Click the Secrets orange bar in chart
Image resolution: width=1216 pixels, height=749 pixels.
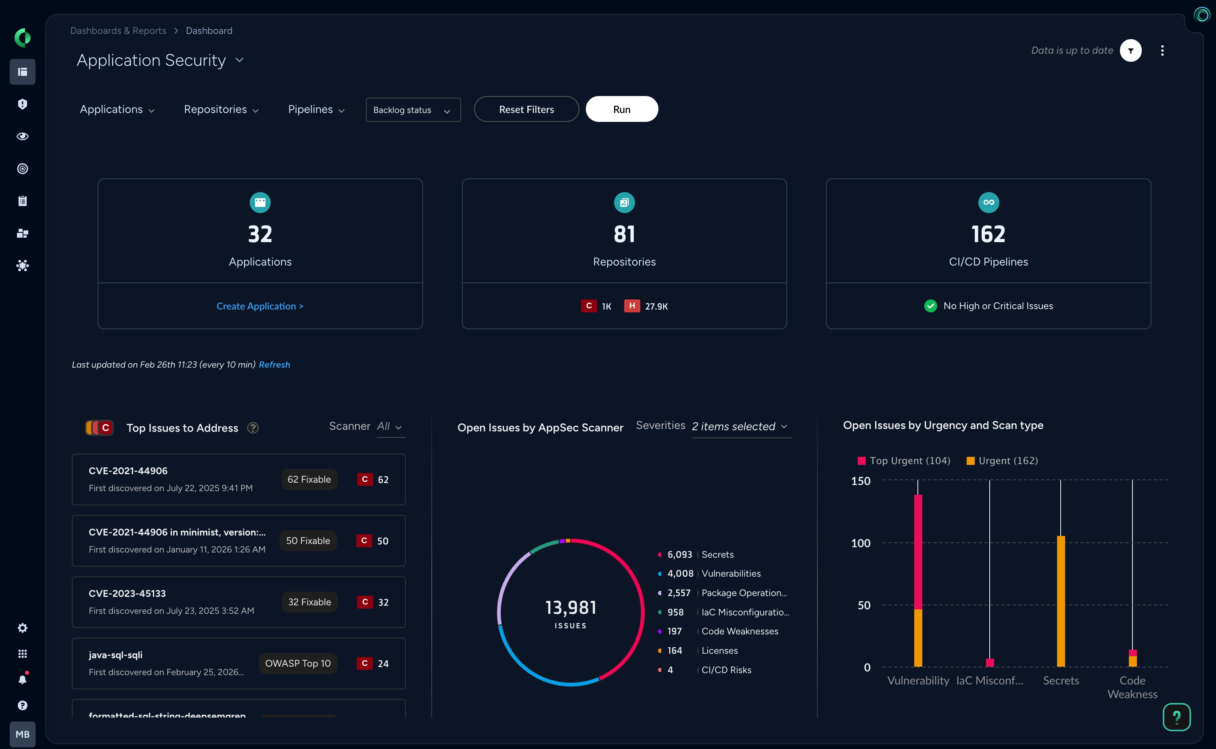click(x=1061, y=601)
